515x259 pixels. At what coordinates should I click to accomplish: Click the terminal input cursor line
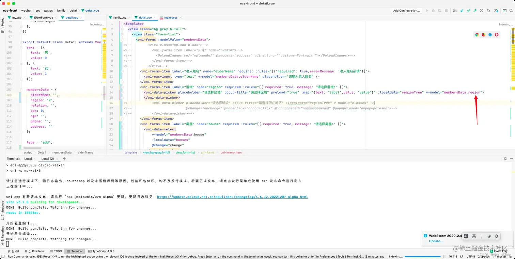pos(7,244)
